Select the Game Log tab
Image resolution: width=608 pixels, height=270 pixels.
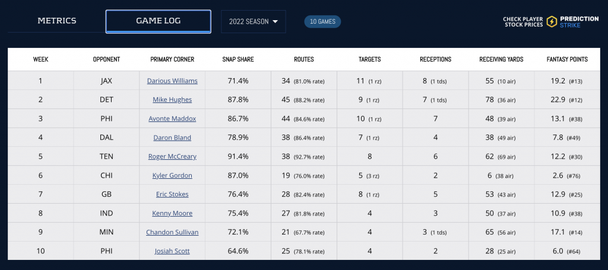point(158,21)
